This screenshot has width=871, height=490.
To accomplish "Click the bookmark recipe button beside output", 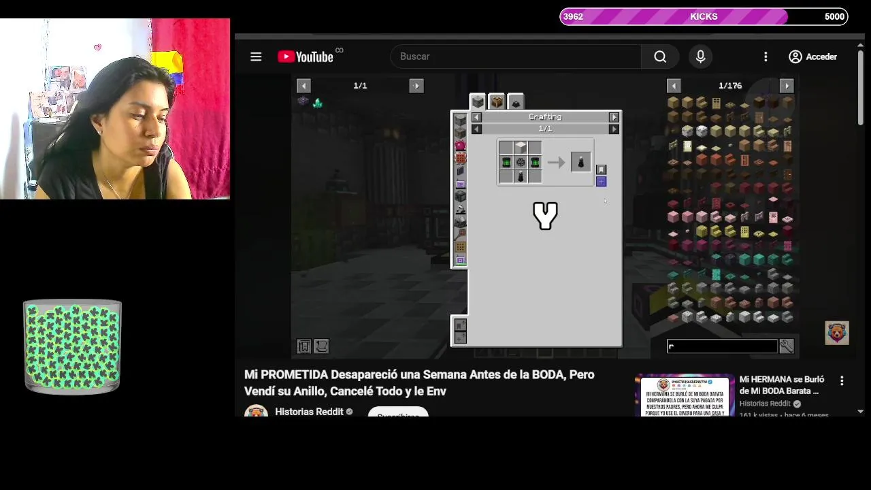I will [601, 169].
